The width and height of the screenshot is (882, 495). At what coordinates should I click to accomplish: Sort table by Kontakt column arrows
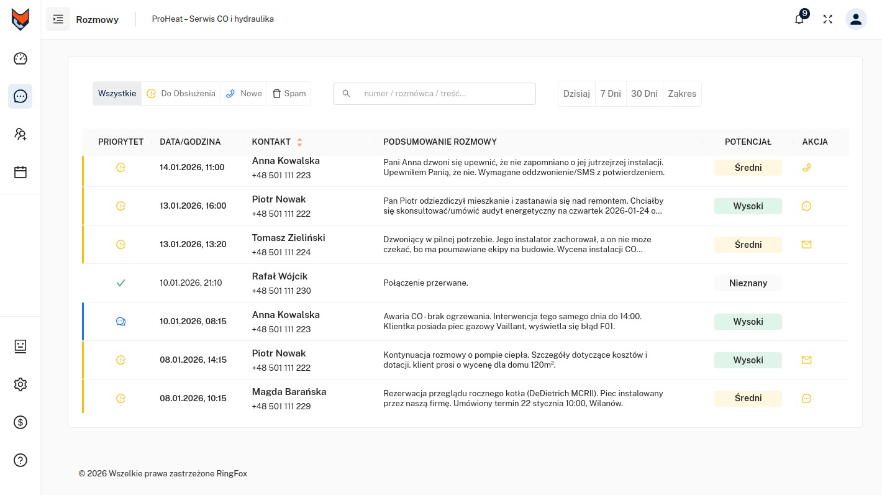click(299, 142)
